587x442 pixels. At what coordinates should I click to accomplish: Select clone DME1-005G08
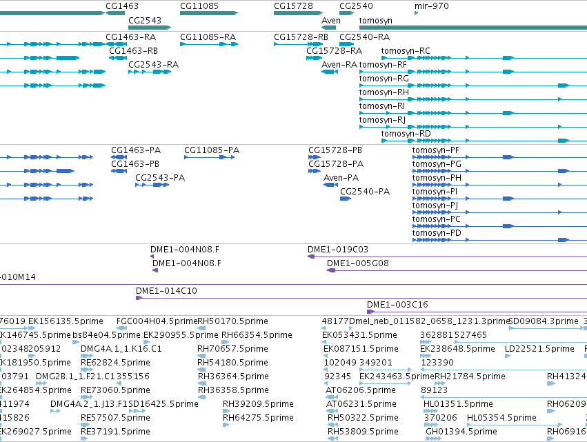point(358,263)
